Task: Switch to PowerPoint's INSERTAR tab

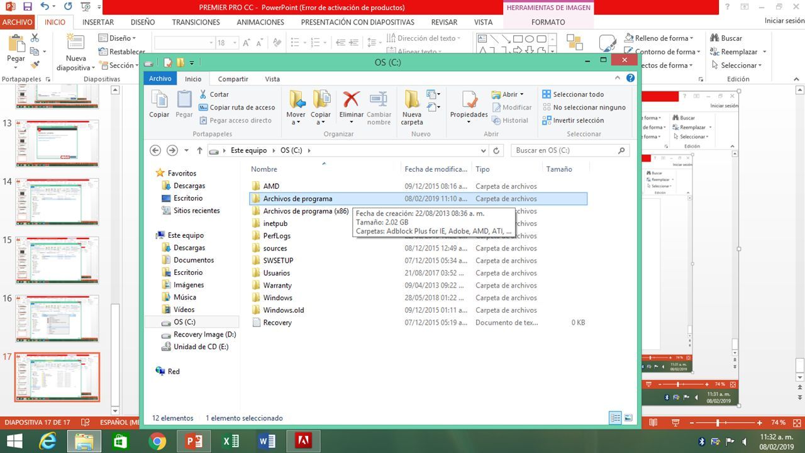Action: click(98, 22)
